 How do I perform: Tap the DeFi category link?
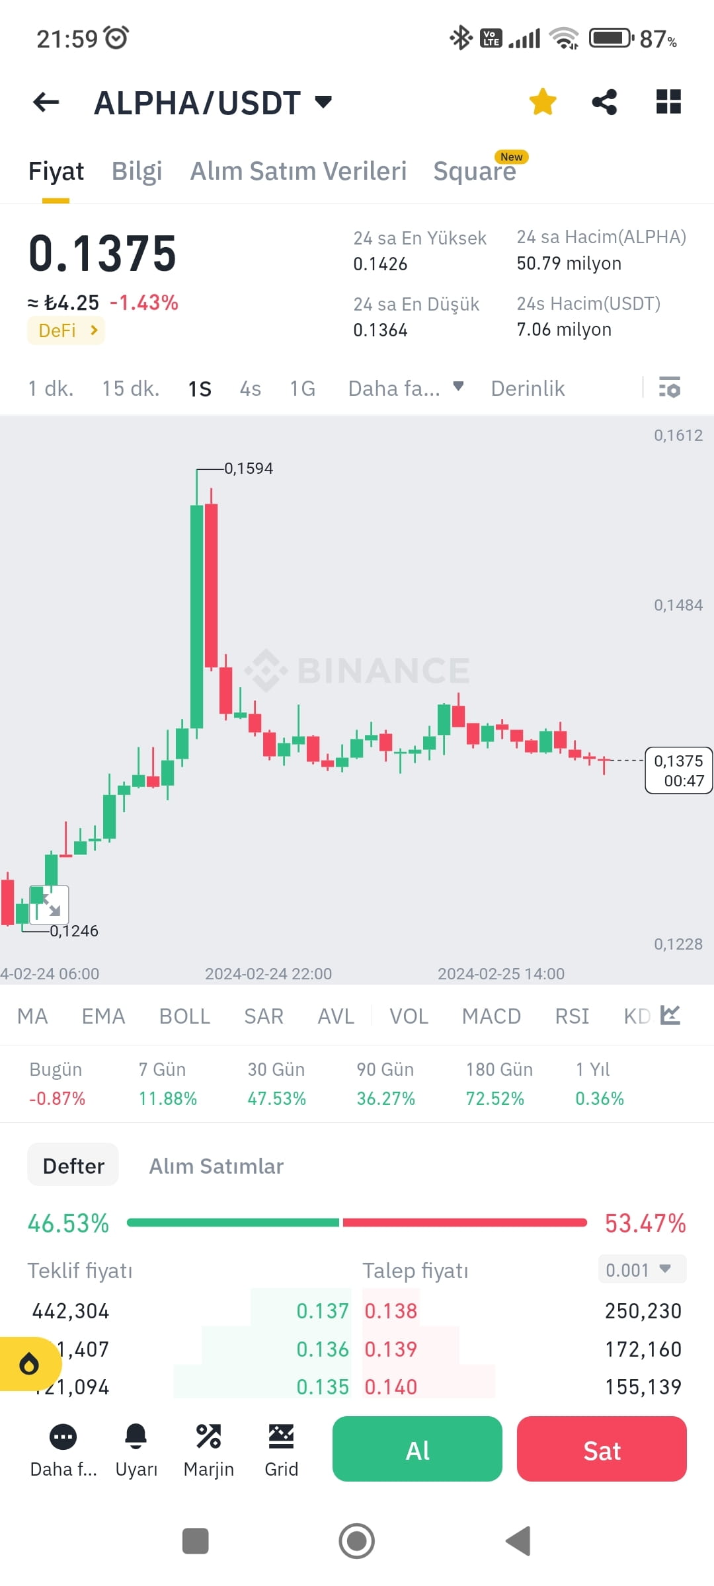[65, 330]
